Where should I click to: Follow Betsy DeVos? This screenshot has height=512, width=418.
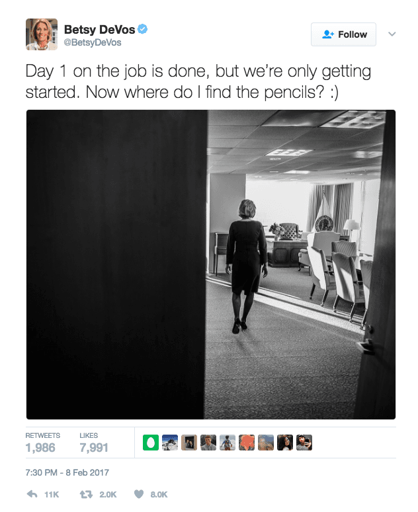click(x=343, y=34)
